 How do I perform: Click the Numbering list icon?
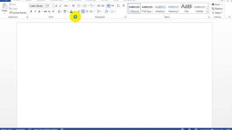point(85,6)
